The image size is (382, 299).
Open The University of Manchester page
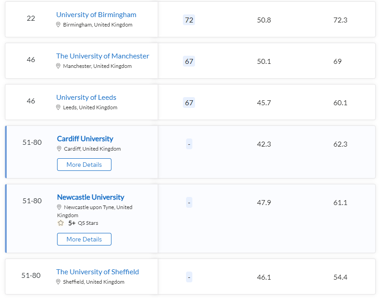tap(102, 56)
